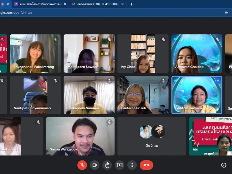This screenshot has width=232, height=174.
Task: Click muted mic icon on Suriya Wangsook tile
Action: (109, 122)
